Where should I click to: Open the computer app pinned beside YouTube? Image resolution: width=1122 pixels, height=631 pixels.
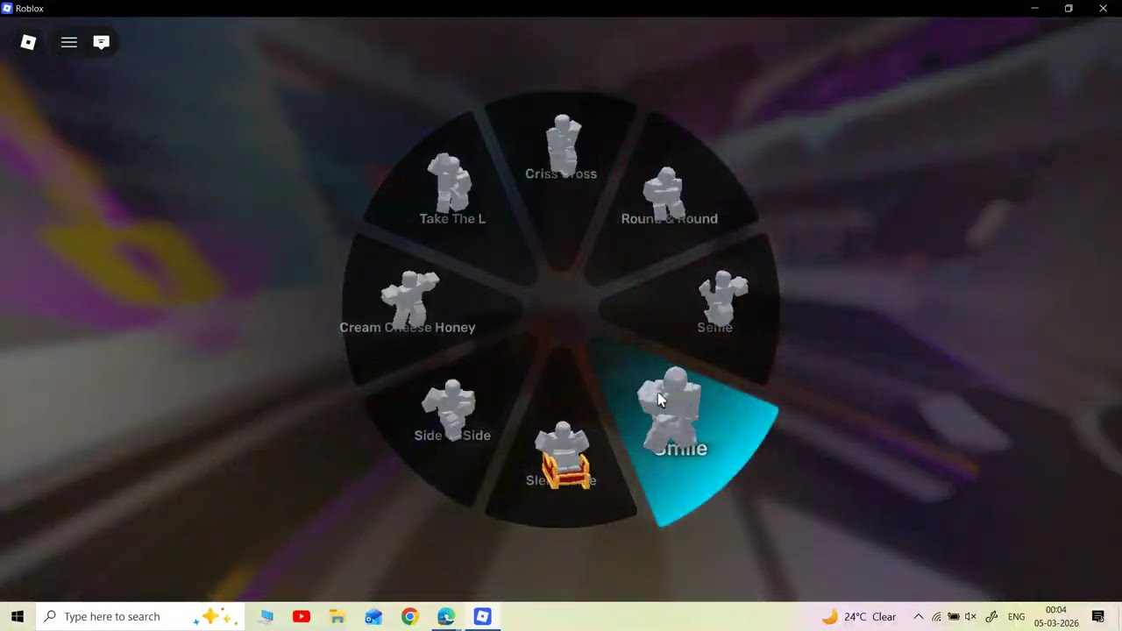266,616
